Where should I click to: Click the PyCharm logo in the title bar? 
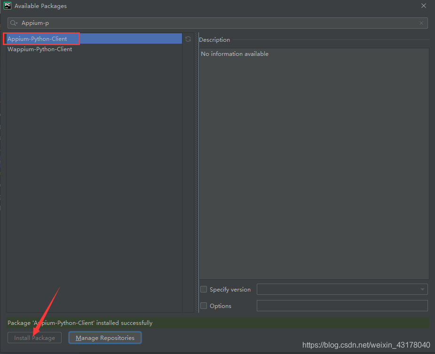(7, 6)
